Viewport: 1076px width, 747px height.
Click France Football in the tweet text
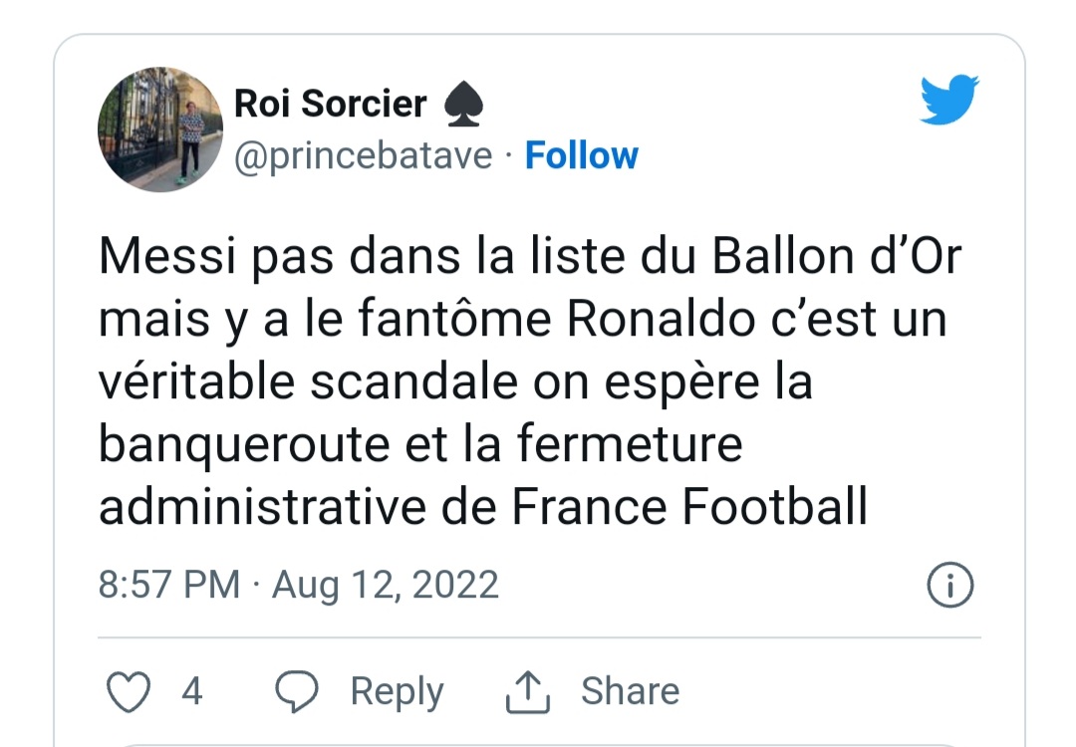click(689, 508)
